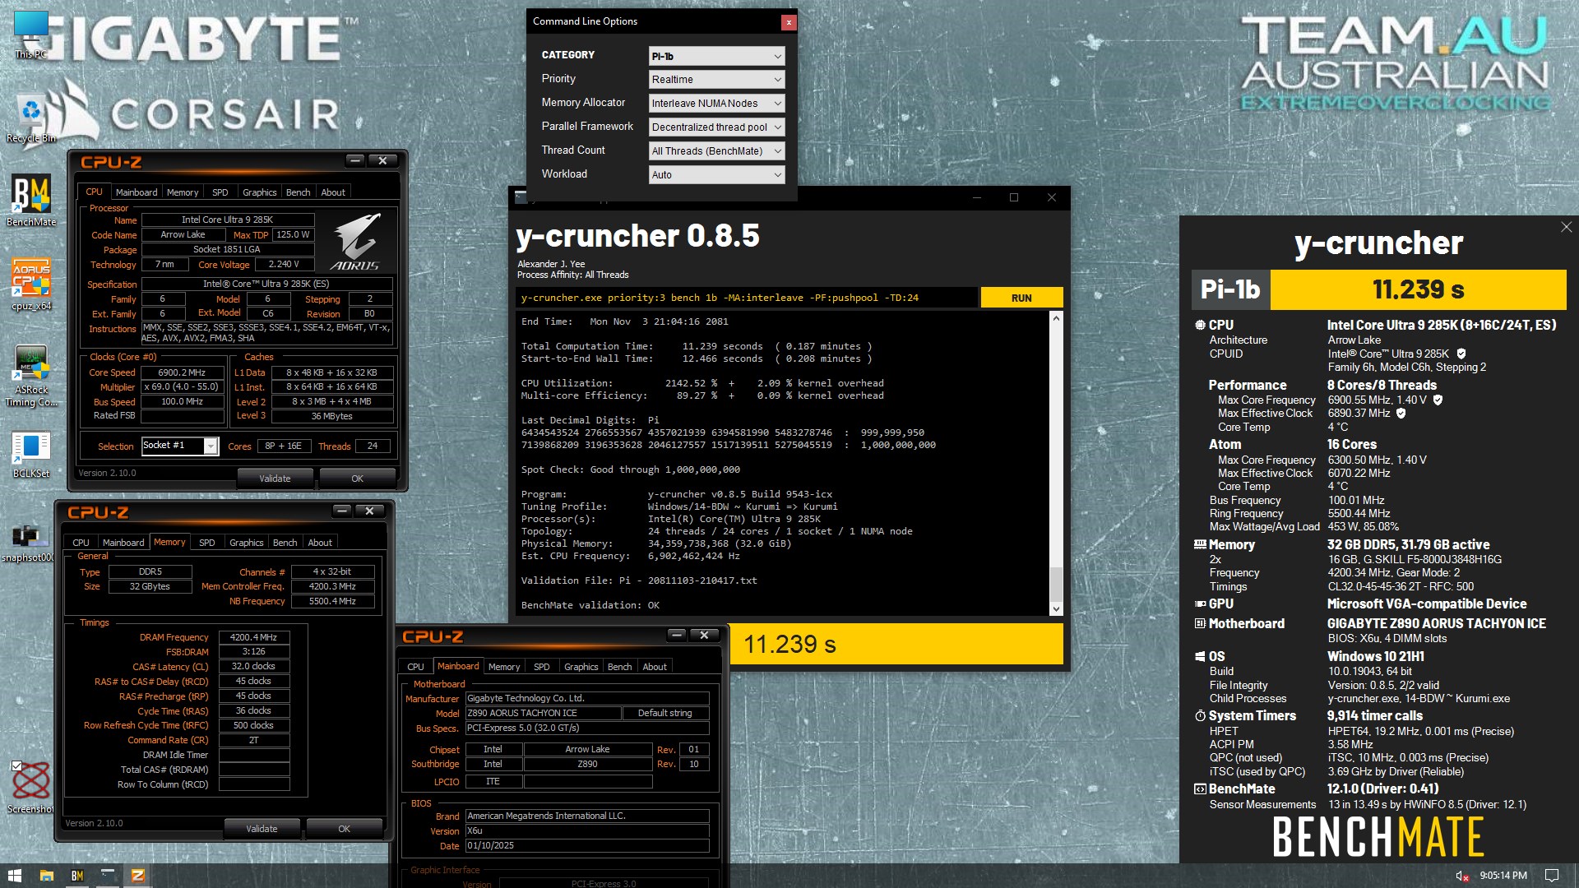This screenshot has width=1579, height=888.
Task: Click the Pi-1b 11.239 s result banner
Action: [1378, 289]
